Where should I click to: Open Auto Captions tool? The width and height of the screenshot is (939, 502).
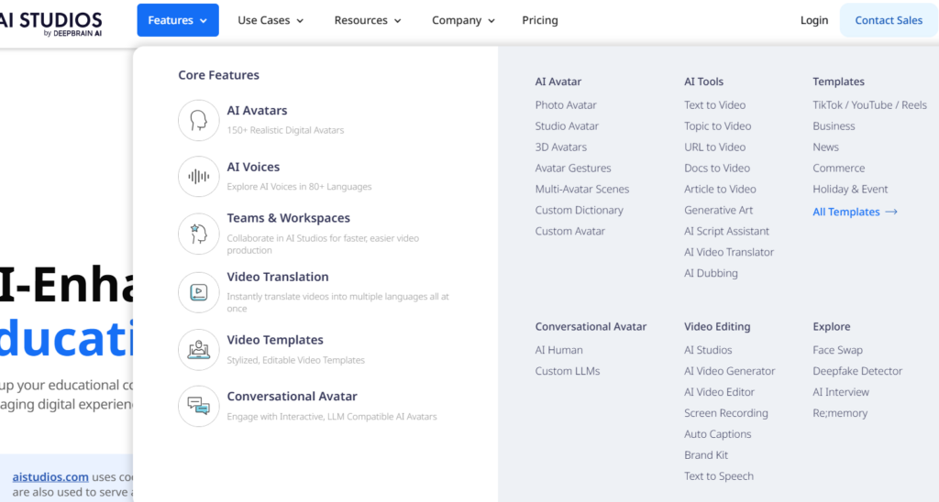(x=717, y=434)
